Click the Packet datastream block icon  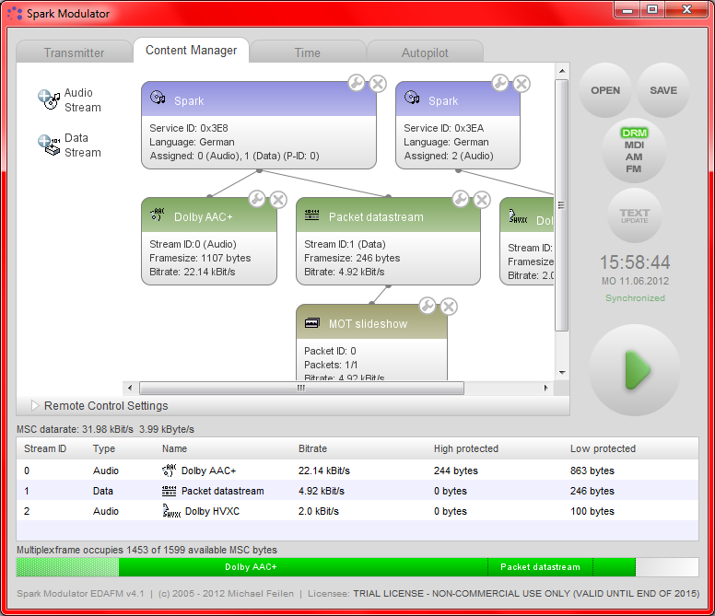[x=312, y=215]
